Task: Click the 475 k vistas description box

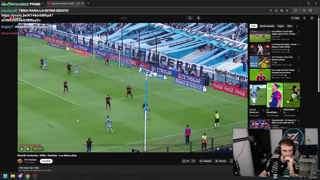Action: click(x=125, y=169)
